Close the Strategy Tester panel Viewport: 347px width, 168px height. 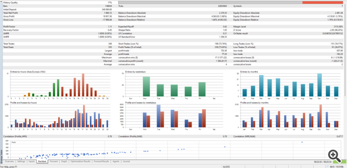[x=1, y=1]
